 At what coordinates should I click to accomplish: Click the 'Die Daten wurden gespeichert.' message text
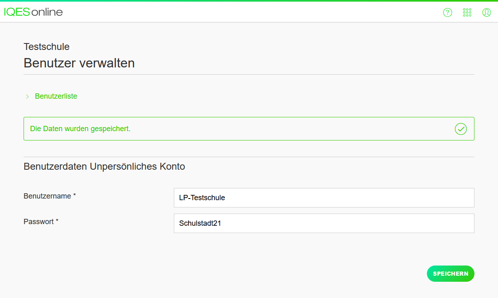(80, 129)
